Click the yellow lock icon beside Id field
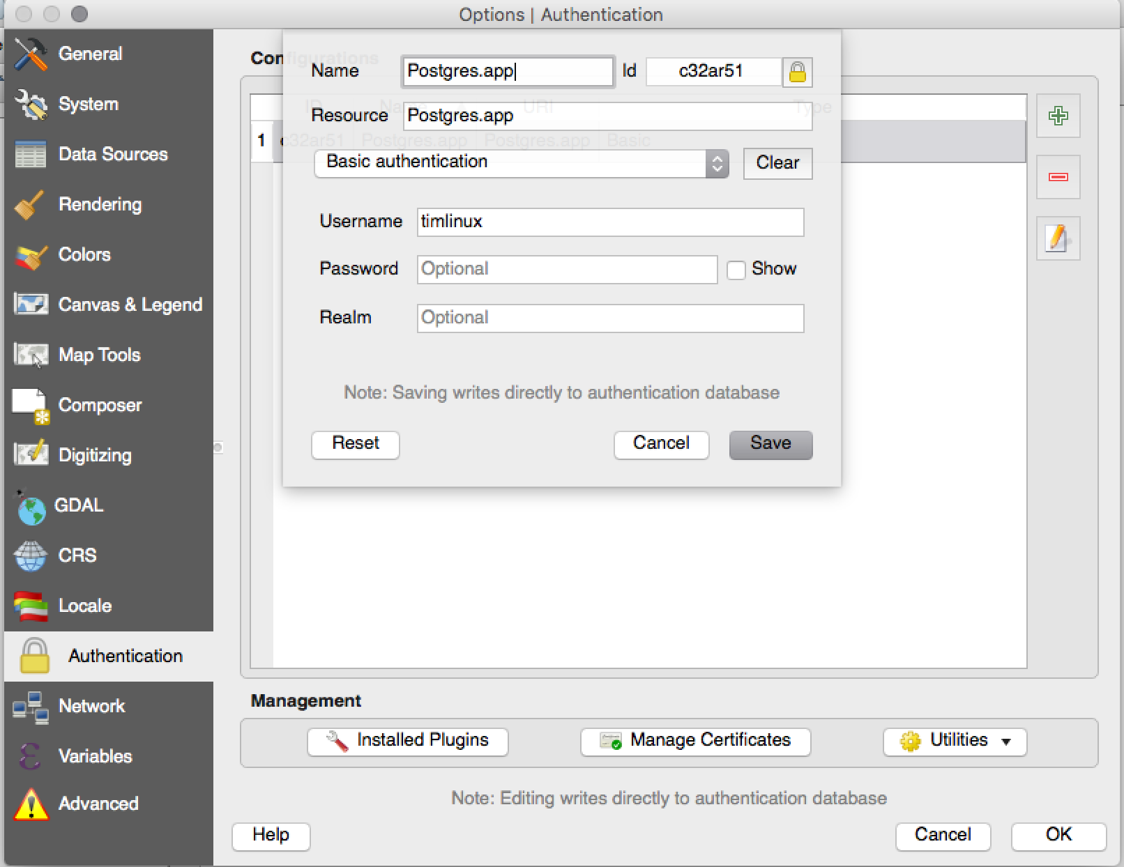 click(797, 72)
